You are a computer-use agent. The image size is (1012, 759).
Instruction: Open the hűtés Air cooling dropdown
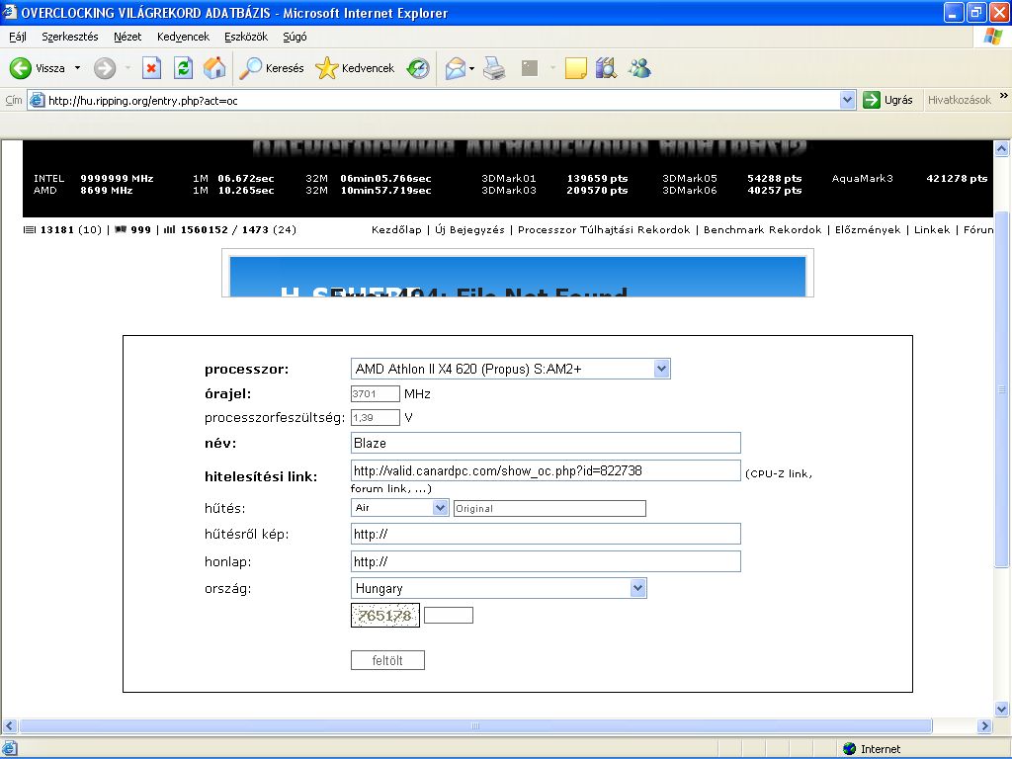point(440,507)
